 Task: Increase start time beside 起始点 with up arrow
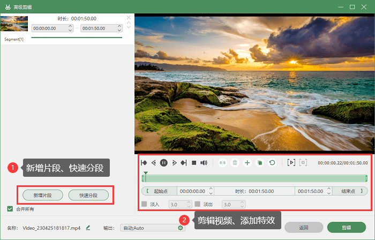click(x=211, y=189)
